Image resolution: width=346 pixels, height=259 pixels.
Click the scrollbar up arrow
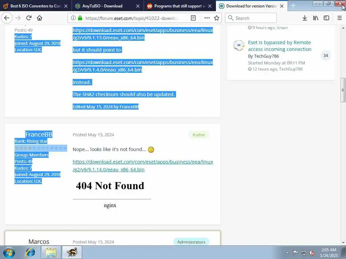[343, 28]
